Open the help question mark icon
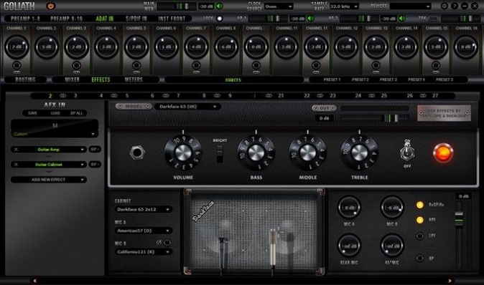 pos(455,6)
